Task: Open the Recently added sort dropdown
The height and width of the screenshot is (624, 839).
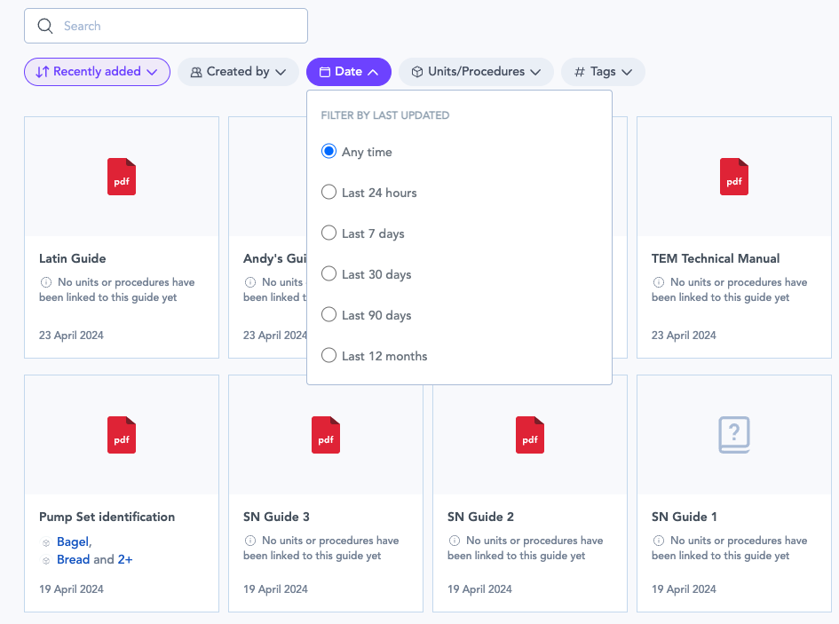Action: pos(97,72)
